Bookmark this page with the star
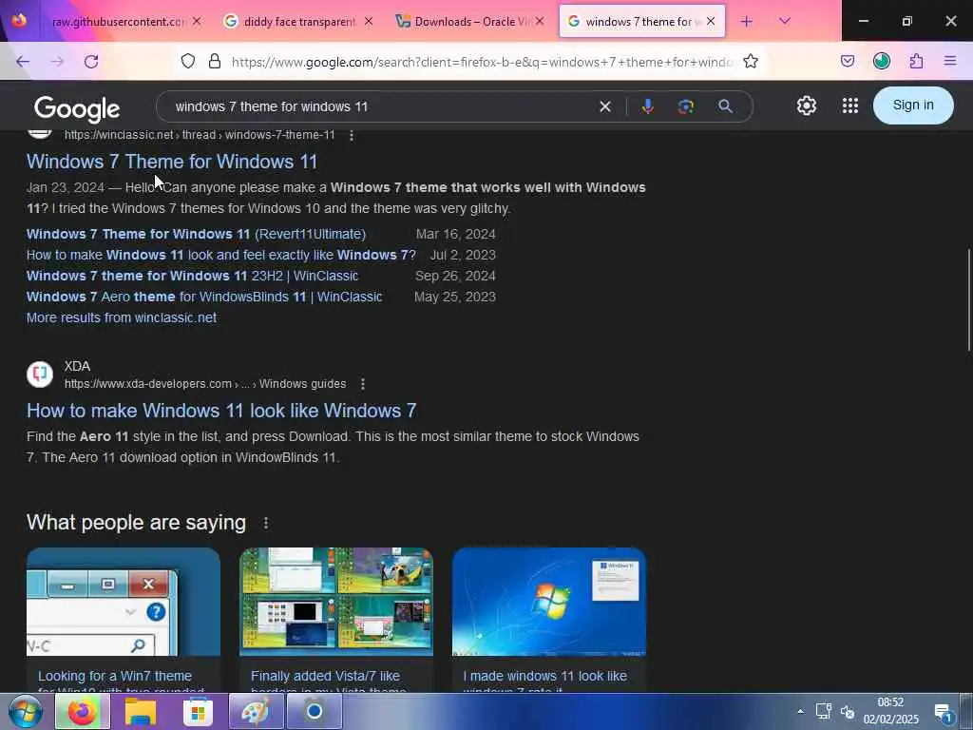 751,61
